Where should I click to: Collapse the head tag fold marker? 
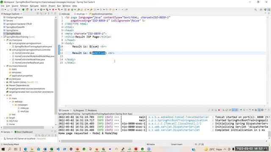pyautogui.click(x=64, y=30)
